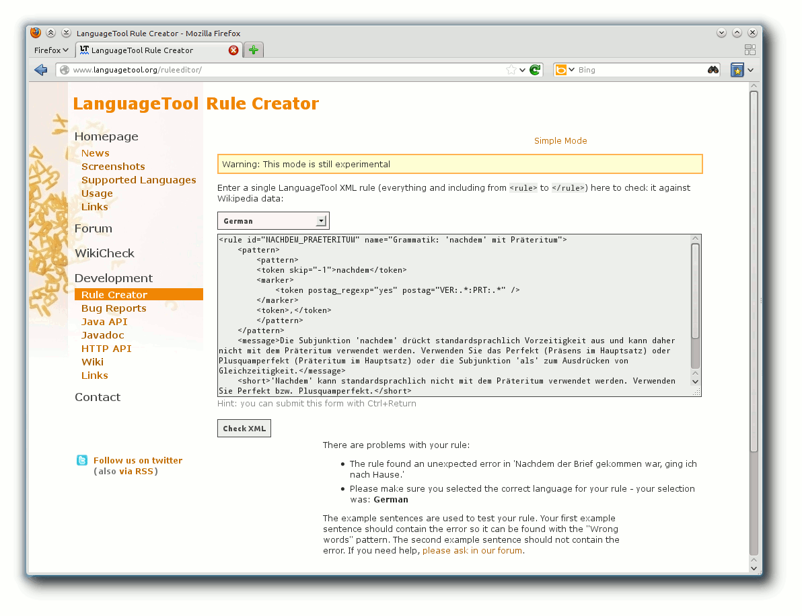This screenshot has height=616, width=802.
Task: Click the textarea scroll up arrow
Action: [x=695, y=238]
